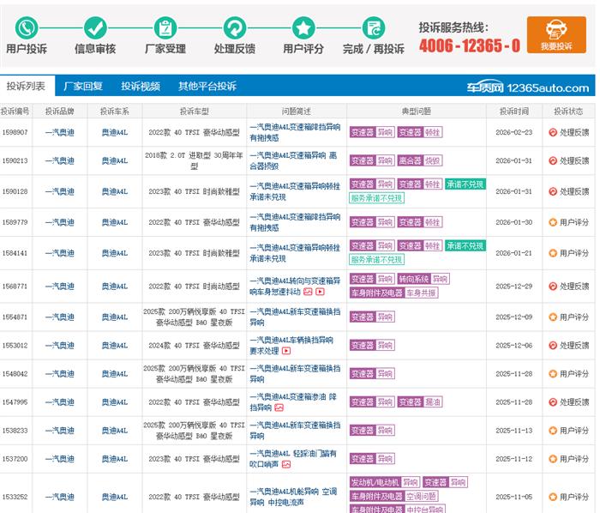Switch to the 投诉视频 tab
Image resolution: width=600 pixels, height=513 pixels.
pos(141,86)
